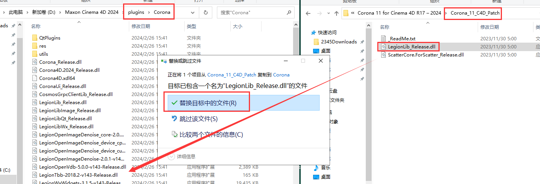
Task: Click the LegionOpenVdb-5.0.0 dll file icon
Action: click(x=35, y=167)
